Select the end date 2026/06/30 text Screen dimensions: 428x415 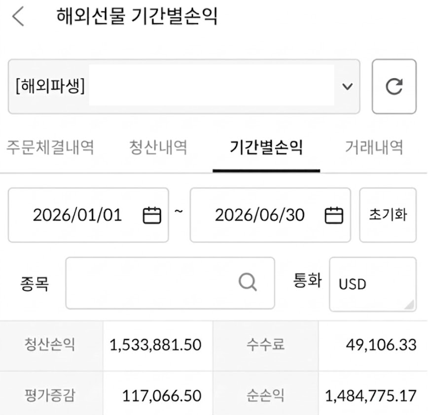click(x=259, y=215)
